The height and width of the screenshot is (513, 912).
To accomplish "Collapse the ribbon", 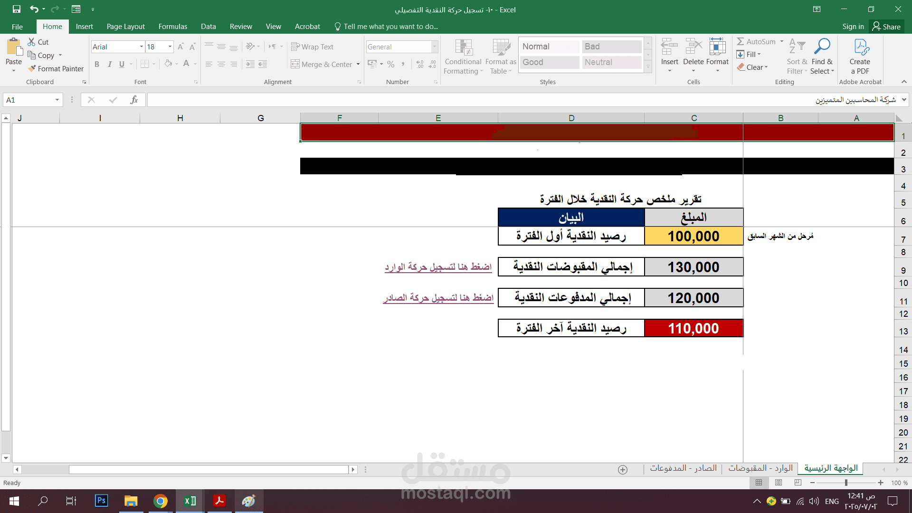I will coord(904,82).
